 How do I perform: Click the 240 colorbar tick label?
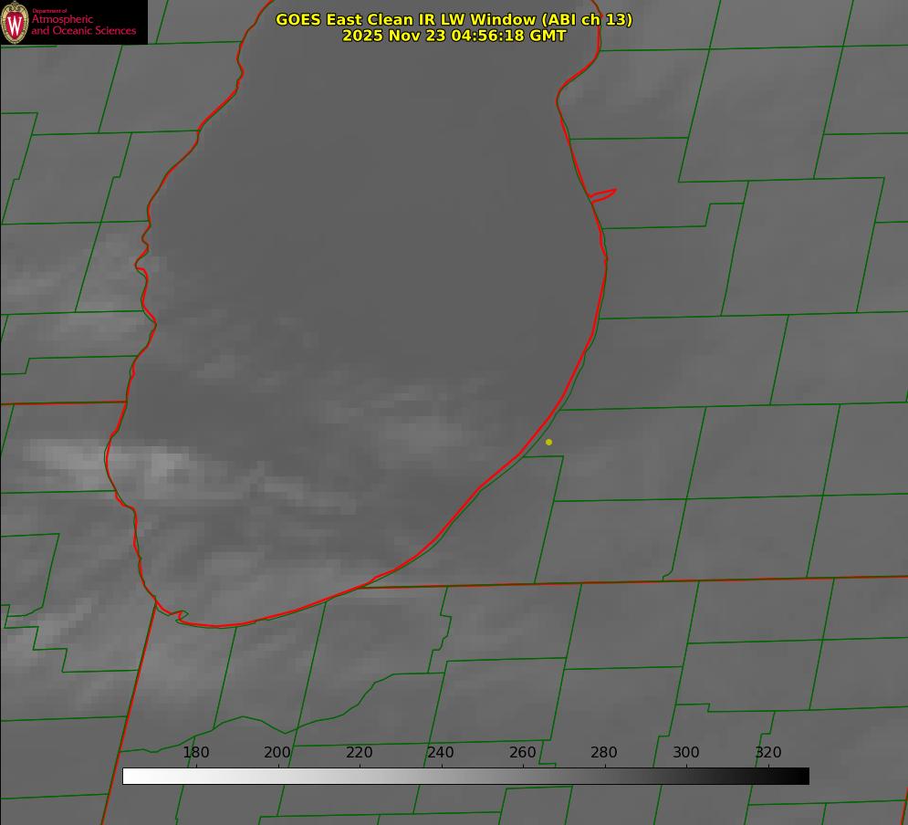(441, 753)
